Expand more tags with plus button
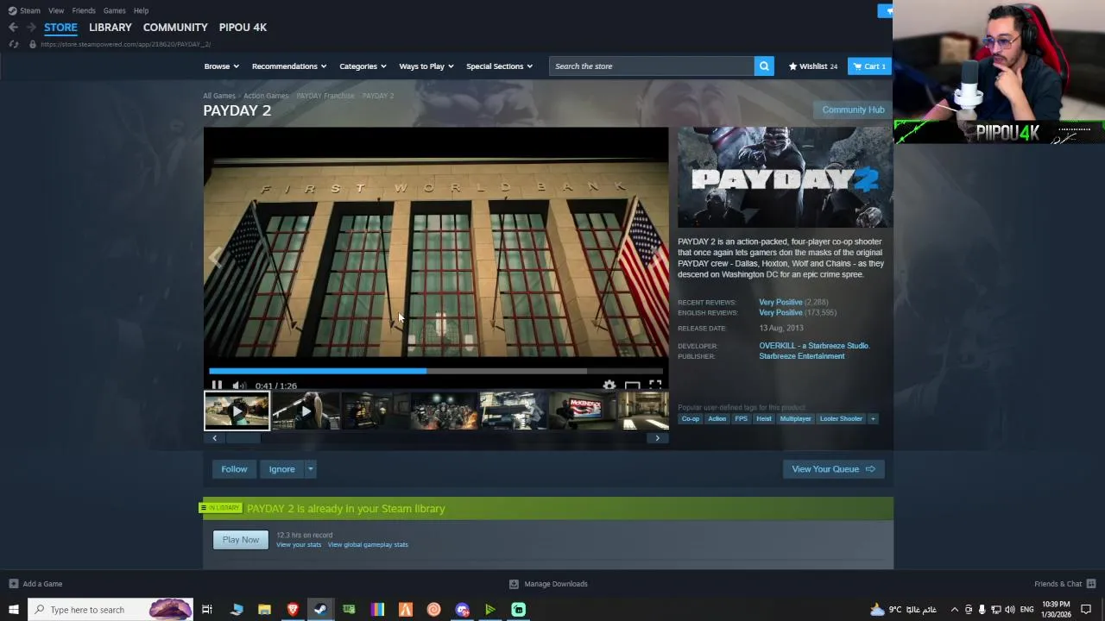The image size is (1105, 621). pyautogui.click(x=873, y=419)
